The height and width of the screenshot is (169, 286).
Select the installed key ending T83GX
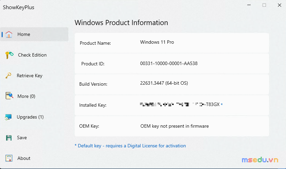(x=180, y=104)
